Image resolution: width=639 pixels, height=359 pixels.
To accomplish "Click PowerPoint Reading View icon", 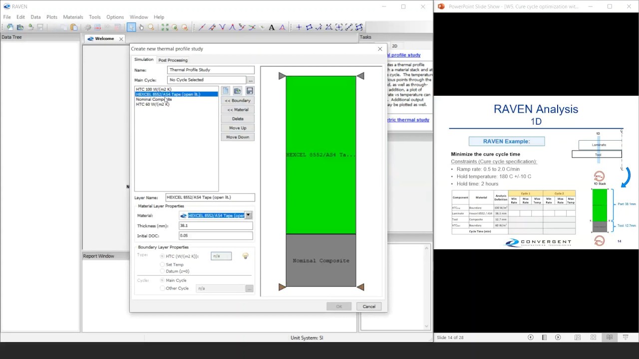I will tap(610, 338).
